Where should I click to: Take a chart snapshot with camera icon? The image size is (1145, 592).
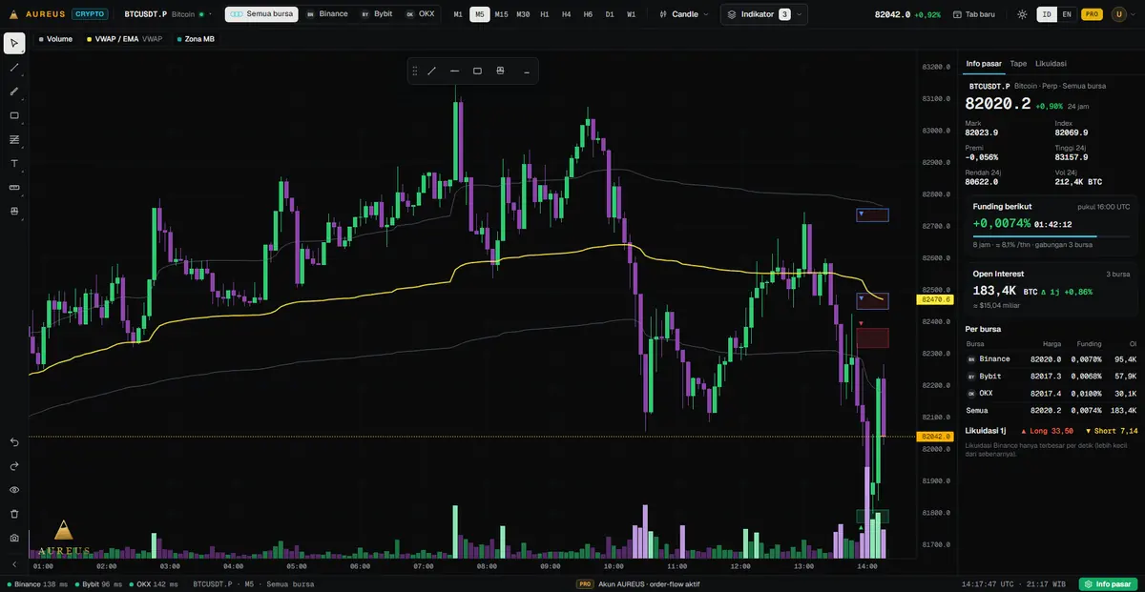[x=14, y=538]
